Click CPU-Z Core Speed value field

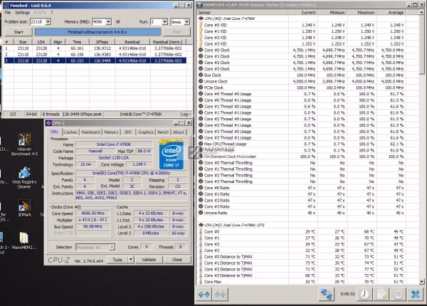93,213
